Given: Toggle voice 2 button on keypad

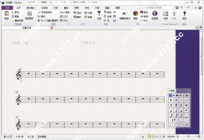Looking at the screenshot, I should [x=174, y=125].
